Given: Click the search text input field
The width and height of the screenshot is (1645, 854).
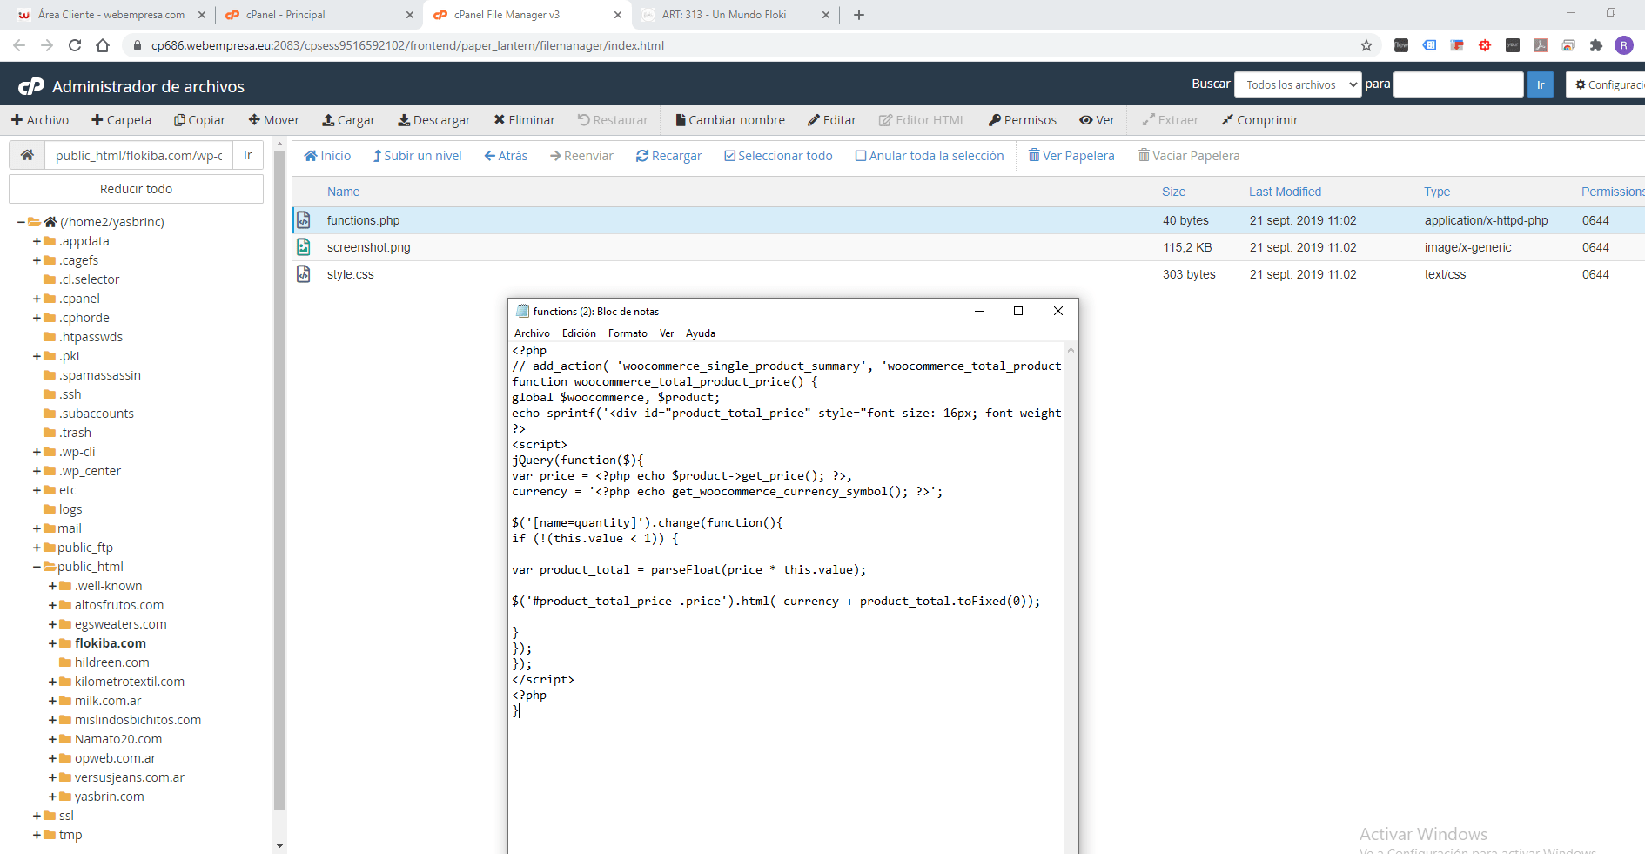Looking at the screenshot, I should tap(1459, 84).
